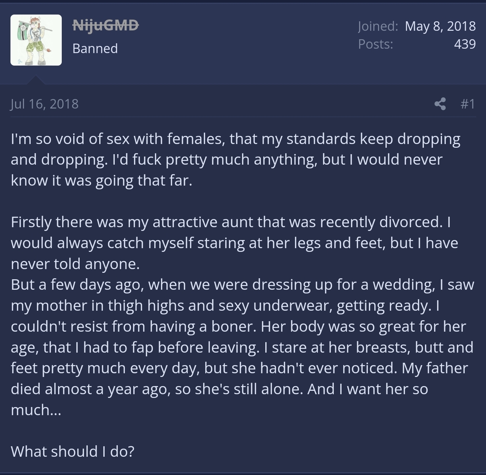Click the "Joined:" label
486x475 pixels.
[378, 26]
